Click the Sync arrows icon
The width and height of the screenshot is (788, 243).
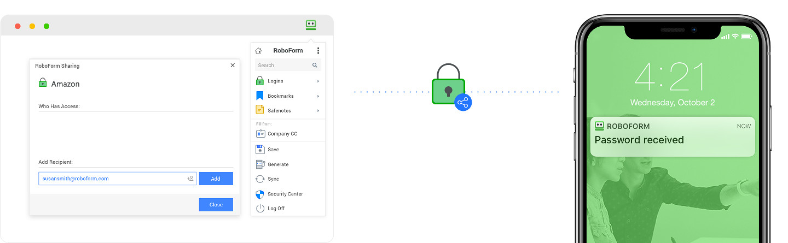[260, 179]
